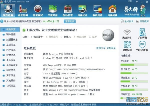The height and width of the screenshot is (106, 150).
Task: Click AMD Sempron X2 180 processor text
Action: (x=59, y=65)
